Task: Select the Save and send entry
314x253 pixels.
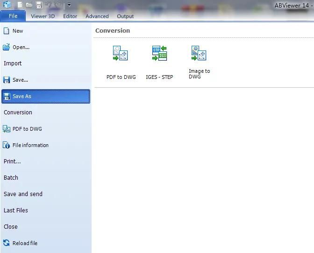Action: pos(46,194)
